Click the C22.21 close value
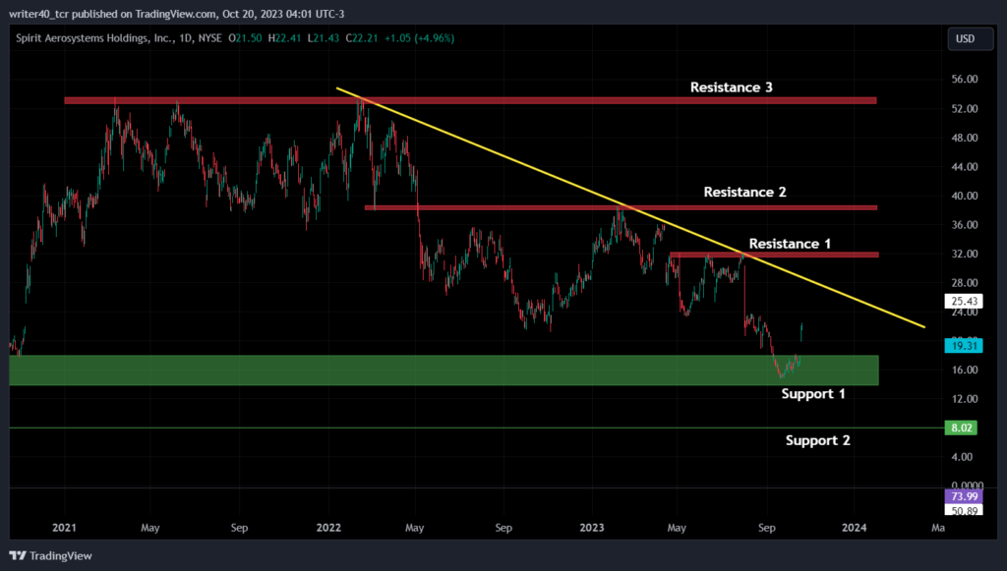 point(362,38)
